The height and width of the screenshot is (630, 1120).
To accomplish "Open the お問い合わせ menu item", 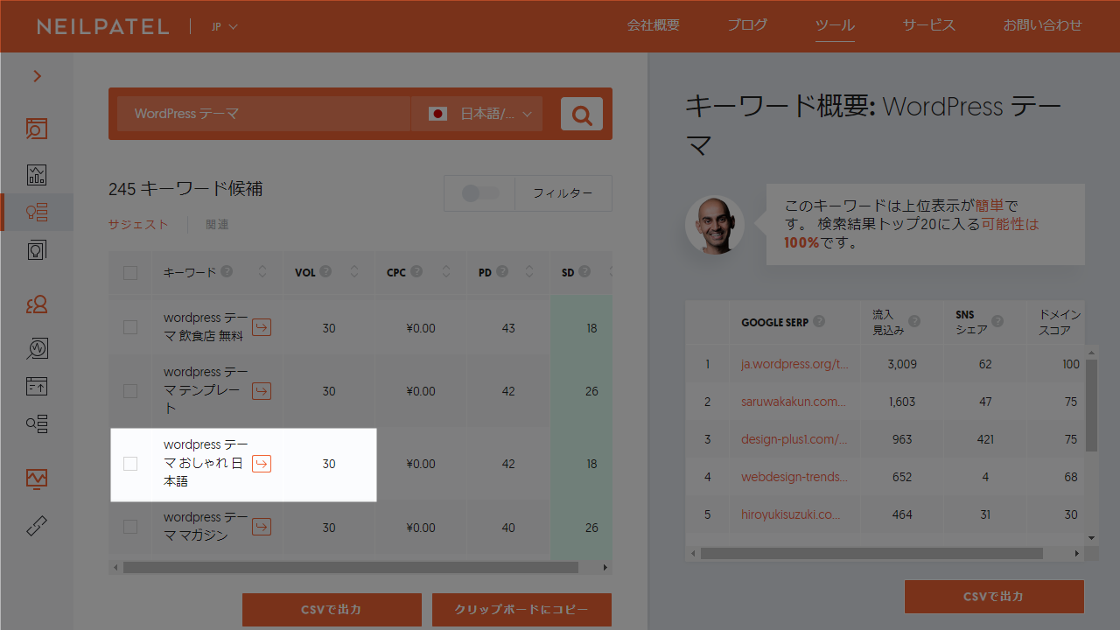I will [1042, 25].
